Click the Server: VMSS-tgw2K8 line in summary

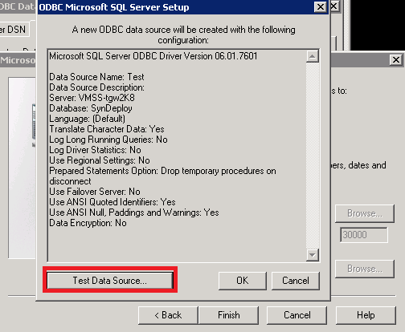click(92, 98)
